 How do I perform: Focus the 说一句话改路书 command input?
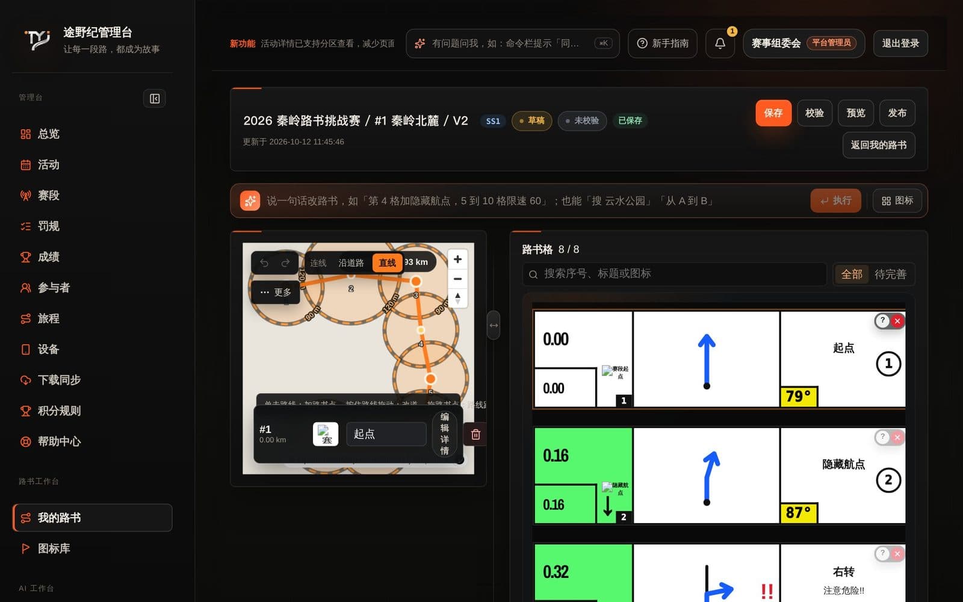click(533, 200)
